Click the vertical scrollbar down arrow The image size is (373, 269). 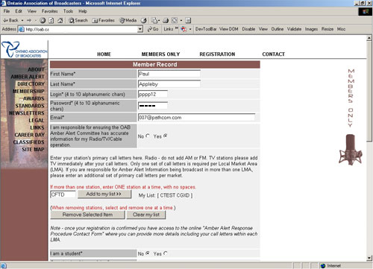coord(369,258)
